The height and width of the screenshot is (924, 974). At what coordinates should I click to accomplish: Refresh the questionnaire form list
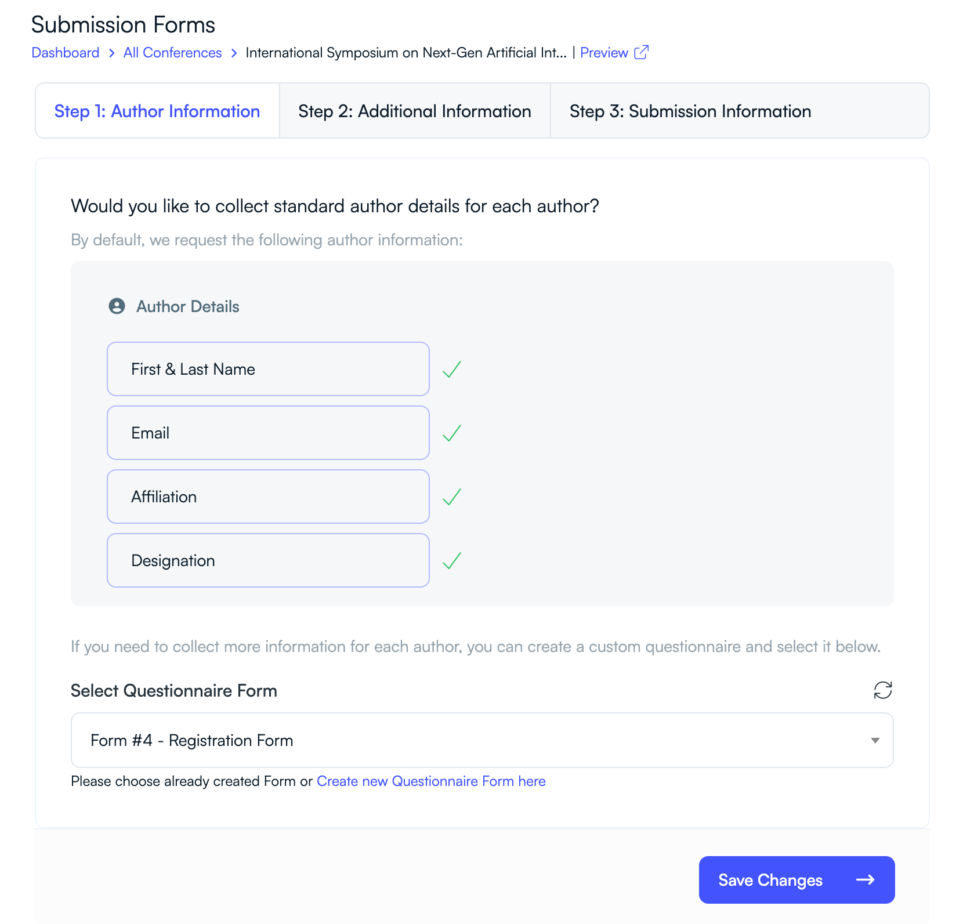(882, 690)
